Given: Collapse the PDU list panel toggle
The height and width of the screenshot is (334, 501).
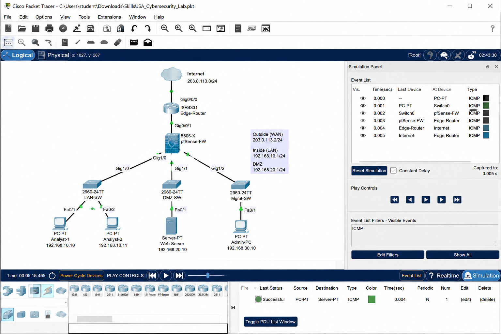Looking at the screenshot, I should click(233, 308).
